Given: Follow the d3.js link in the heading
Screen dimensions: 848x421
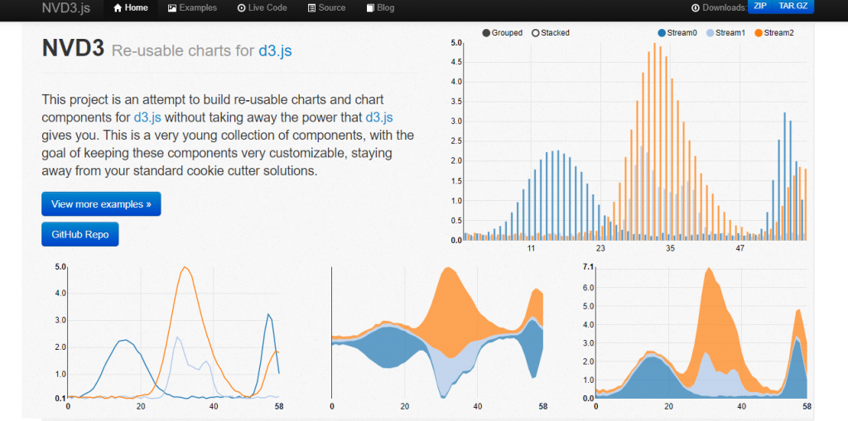Looking at the screenshot, I should point(275,50).
